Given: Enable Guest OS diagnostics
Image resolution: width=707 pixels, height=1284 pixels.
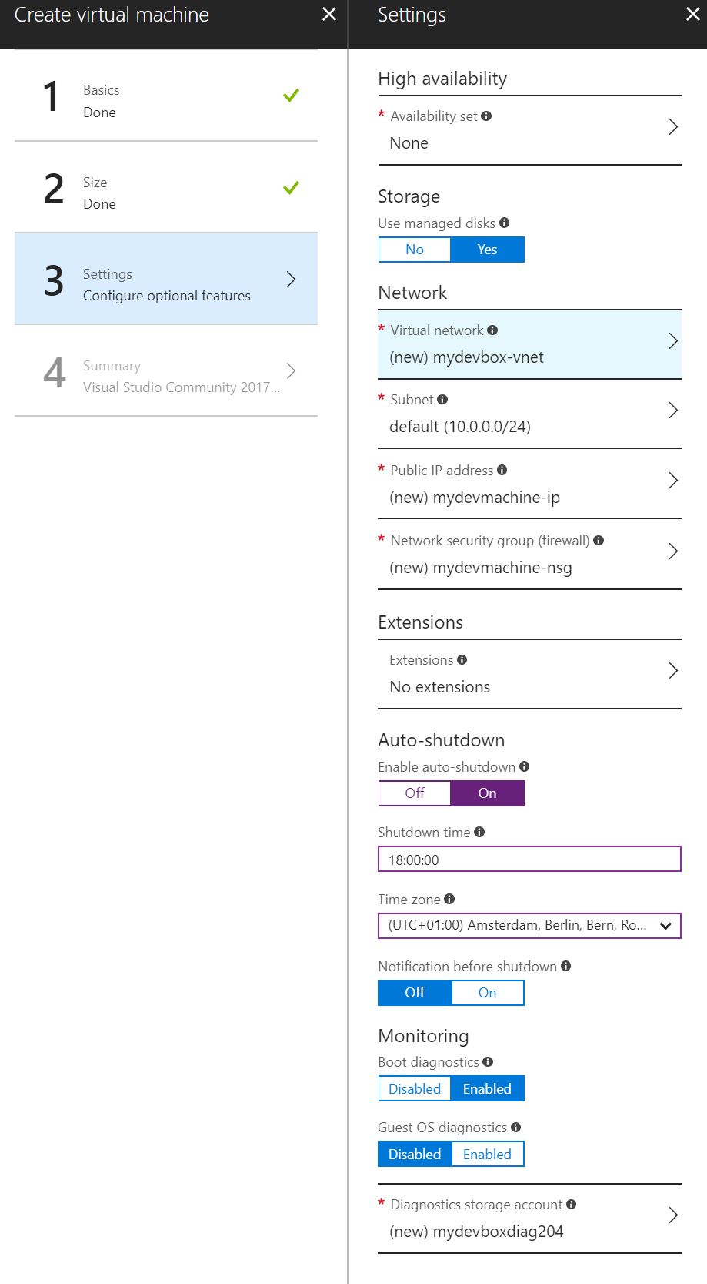Looking at the screenshot, I should point(487,1154).
